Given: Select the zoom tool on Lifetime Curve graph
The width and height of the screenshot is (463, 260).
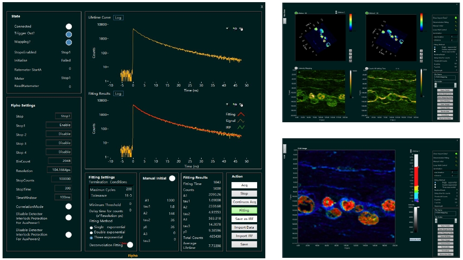Looking at the screenshot, I should click(235, 29).
